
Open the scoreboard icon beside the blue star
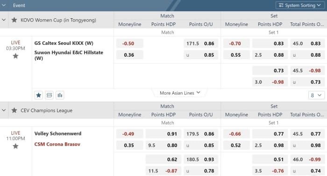point(49,95)
